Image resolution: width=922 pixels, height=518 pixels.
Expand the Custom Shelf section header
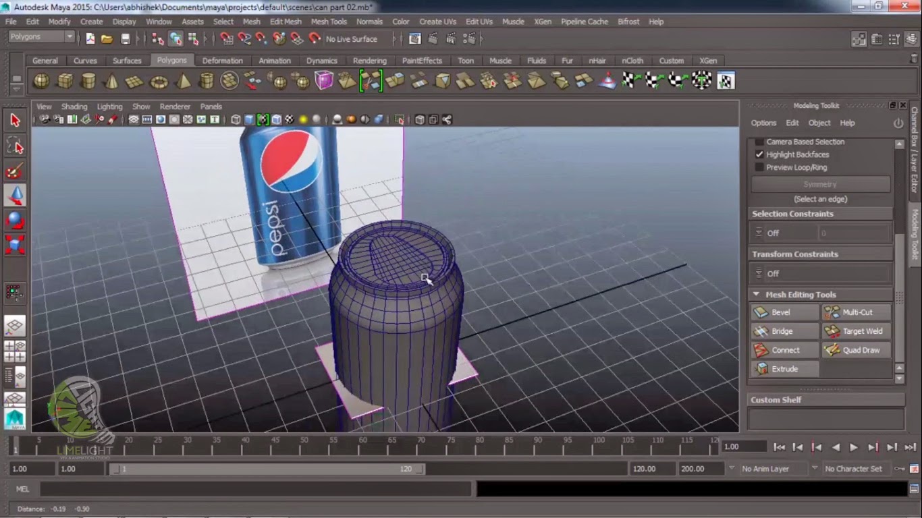[826, 400]
